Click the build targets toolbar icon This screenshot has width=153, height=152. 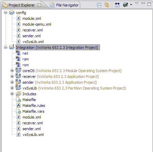117,5
